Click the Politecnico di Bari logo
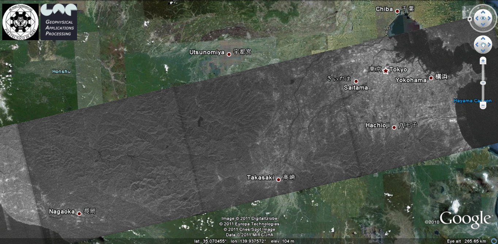This screenshot has width=498, height=244. coord(20,22)
